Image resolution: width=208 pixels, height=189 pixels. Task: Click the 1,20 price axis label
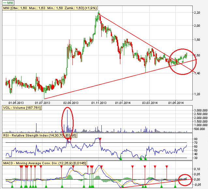[197, 94]
